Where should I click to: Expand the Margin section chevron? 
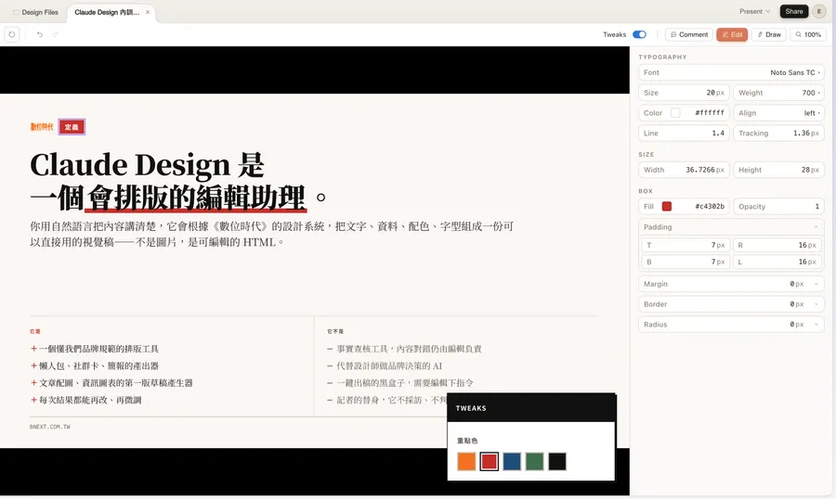tap(816, 284)
